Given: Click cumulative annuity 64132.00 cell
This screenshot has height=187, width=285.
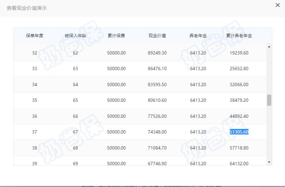Looking at the screenshot, I should (239, 163).
